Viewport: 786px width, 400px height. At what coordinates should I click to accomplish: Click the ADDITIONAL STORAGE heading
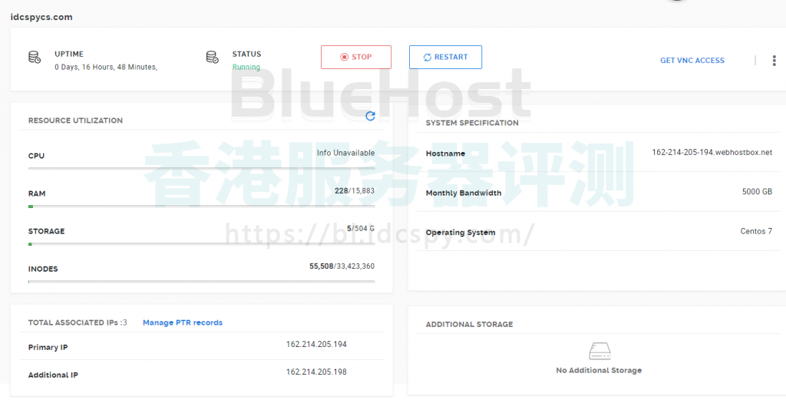(469, 324)
